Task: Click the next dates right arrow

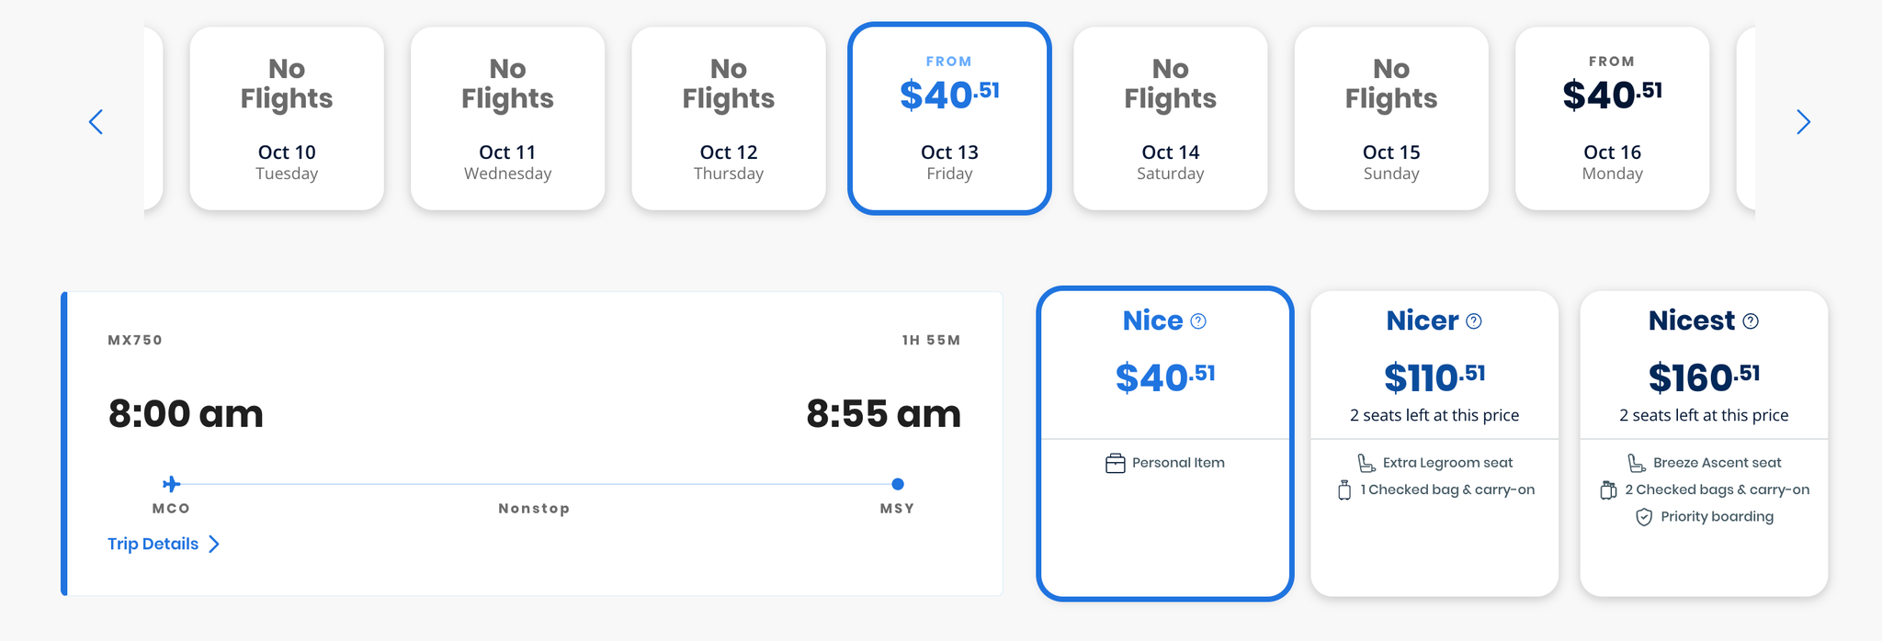Action: [x=1803, y=122]
